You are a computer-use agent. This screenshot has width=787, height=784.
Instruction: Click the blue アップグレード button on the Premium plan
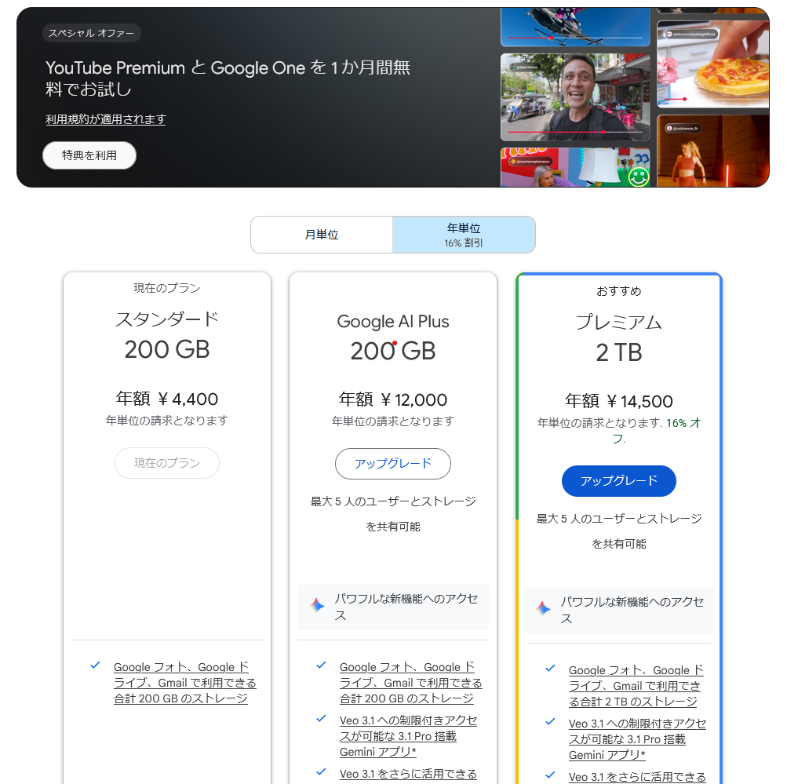pos(619,481)
